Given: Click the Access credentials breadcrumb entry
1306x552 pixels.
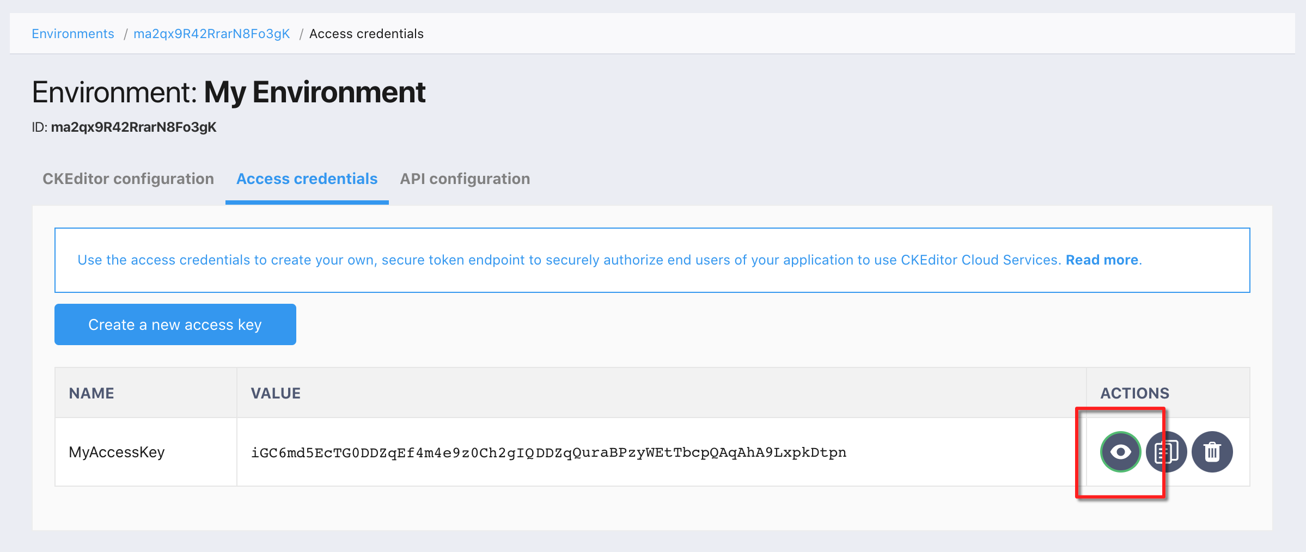Looking at the screenshot, I should click(x=366, y=33).
